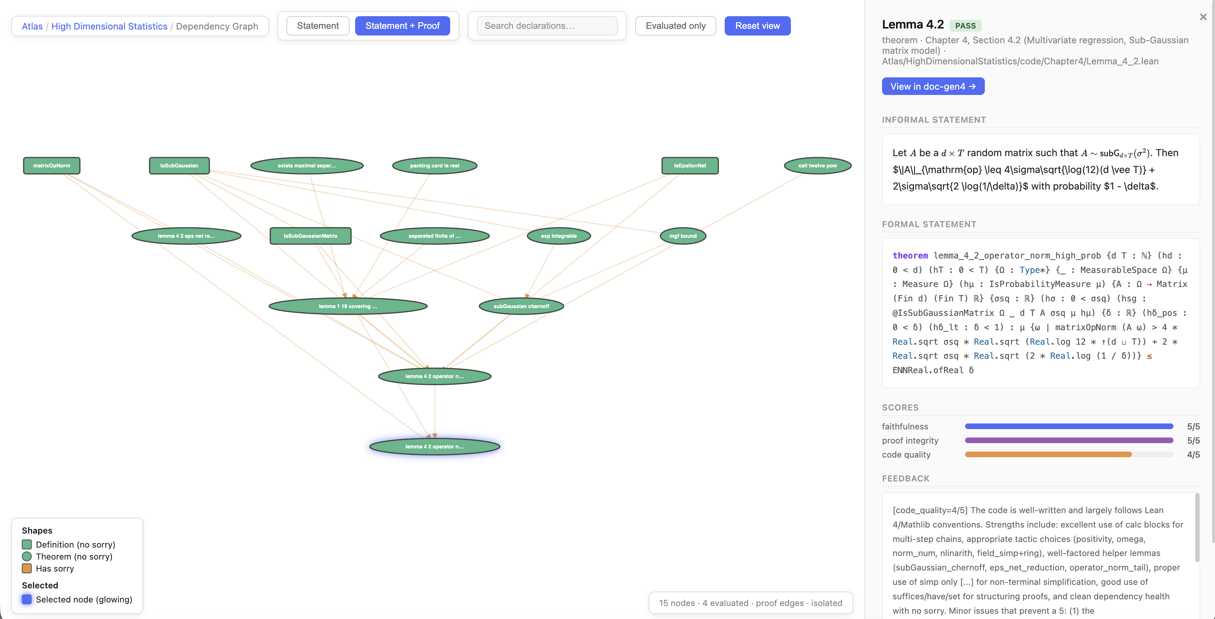Click the FEEDBACK section heading

pyautogui.click(x=906, y=479)
